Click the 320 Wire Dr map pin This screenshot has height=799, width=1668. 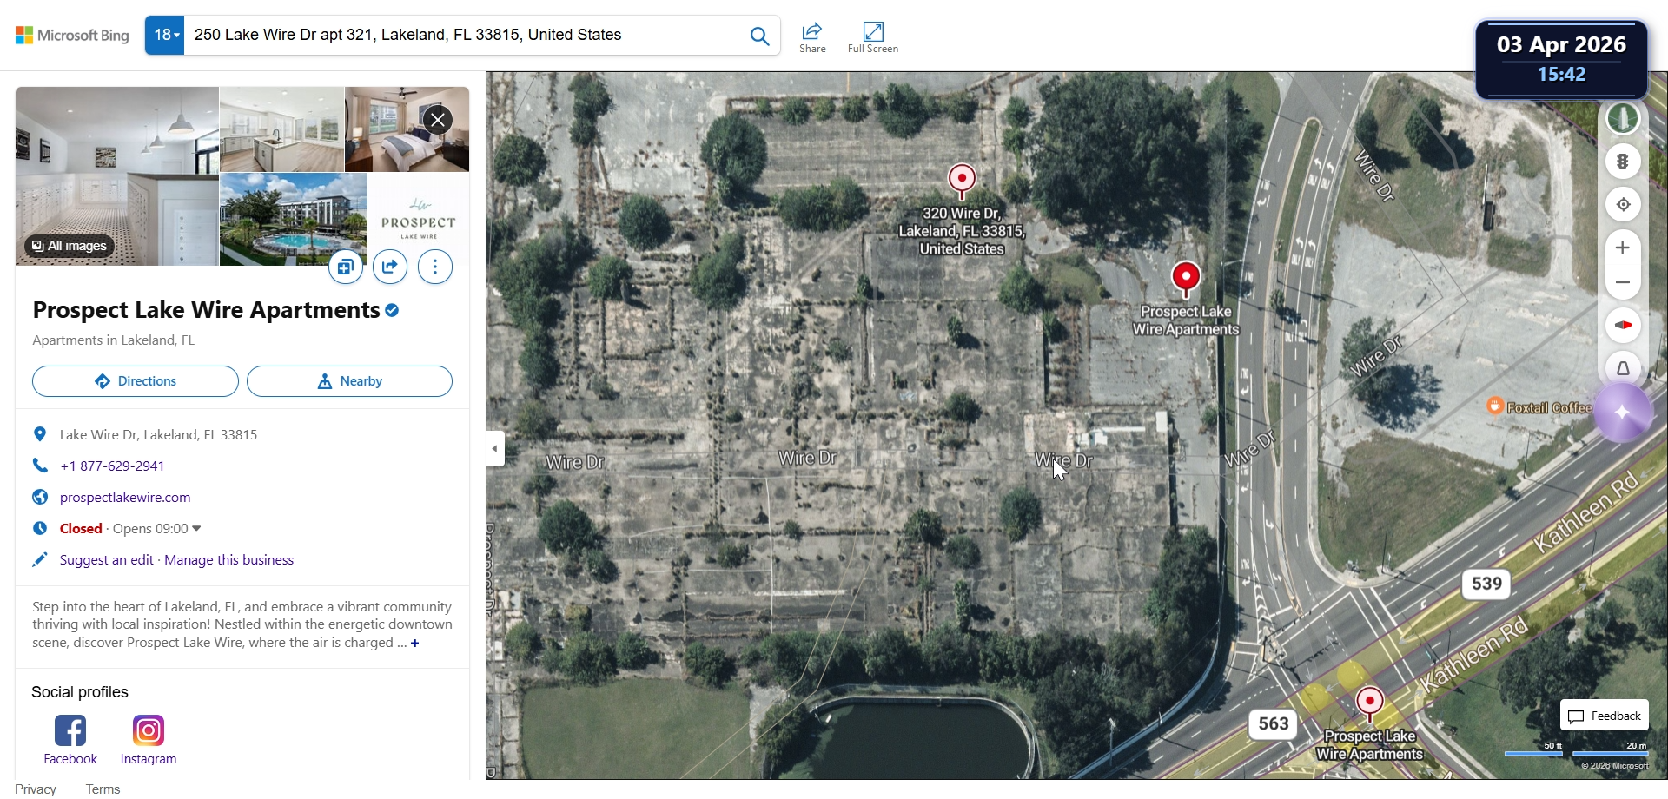(962, 181)
